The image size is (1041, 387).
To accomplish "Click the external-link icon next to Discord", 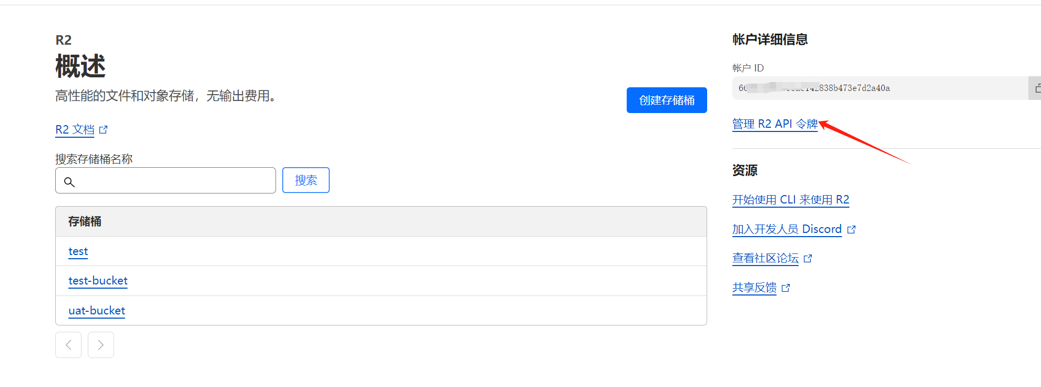I will (x=851, y=229).
